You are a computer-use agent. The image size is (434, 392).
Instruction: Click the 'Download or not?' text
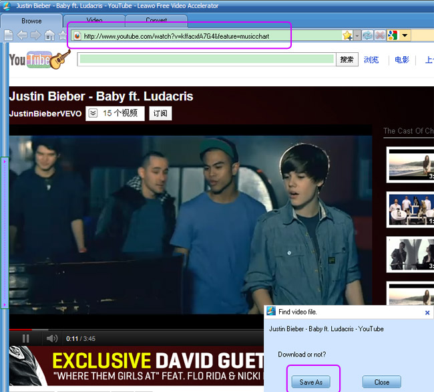302,355
